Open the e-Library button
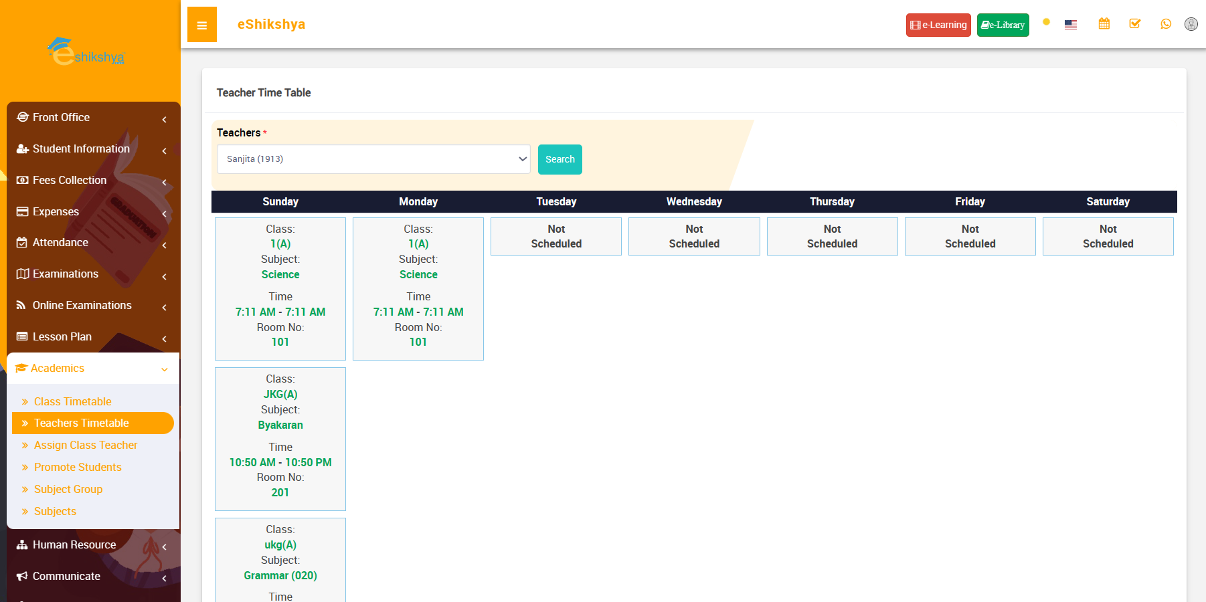Image resolution: width=1206 pixels, height=602 pixels. pos(1003,25)
